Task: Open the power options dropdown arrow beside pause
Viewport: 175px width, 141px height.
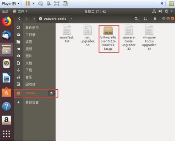Action: [x=33, y=3]
